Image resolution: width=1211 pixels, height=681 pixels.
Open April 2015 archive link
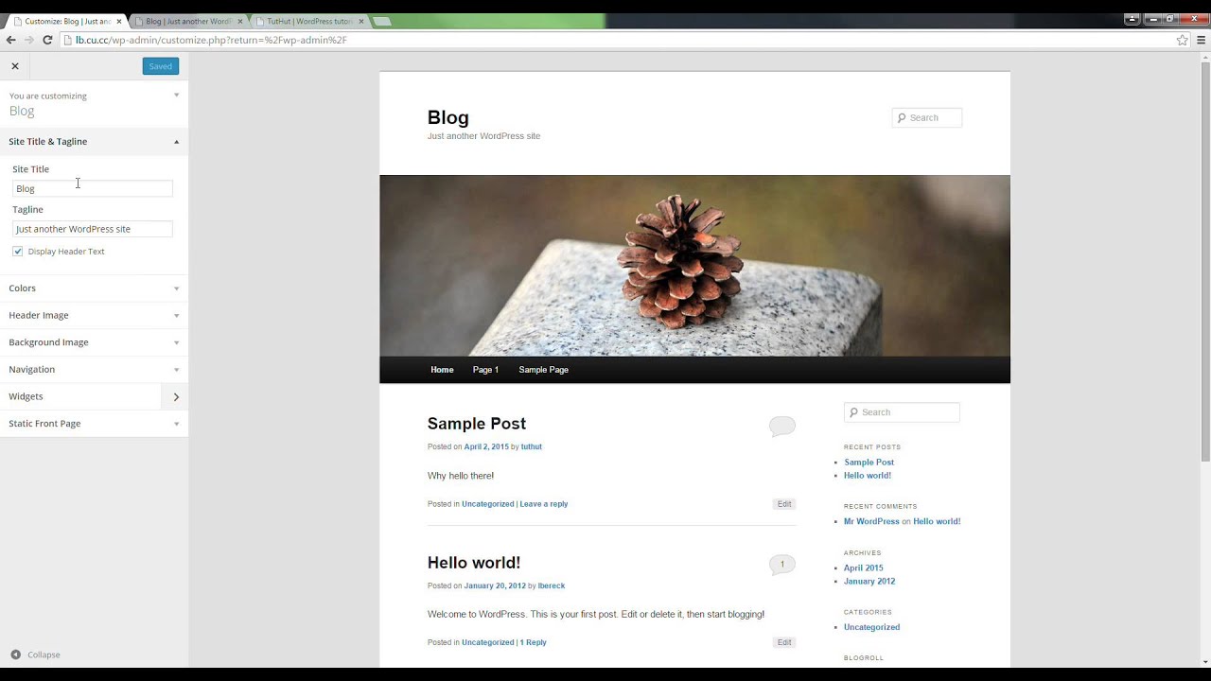tap(864, 568)
